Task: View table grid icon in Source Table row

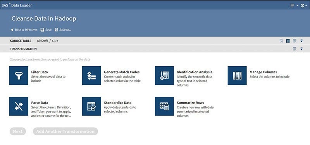Action: (x=288, y=41)
